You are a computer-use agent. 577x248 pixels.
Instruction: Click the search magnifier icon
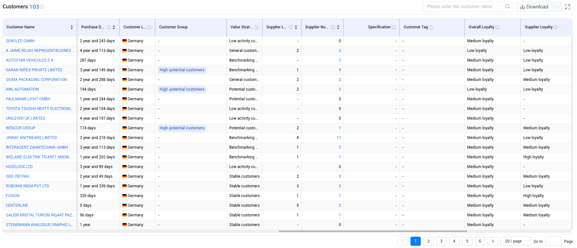tap(508, 6)
